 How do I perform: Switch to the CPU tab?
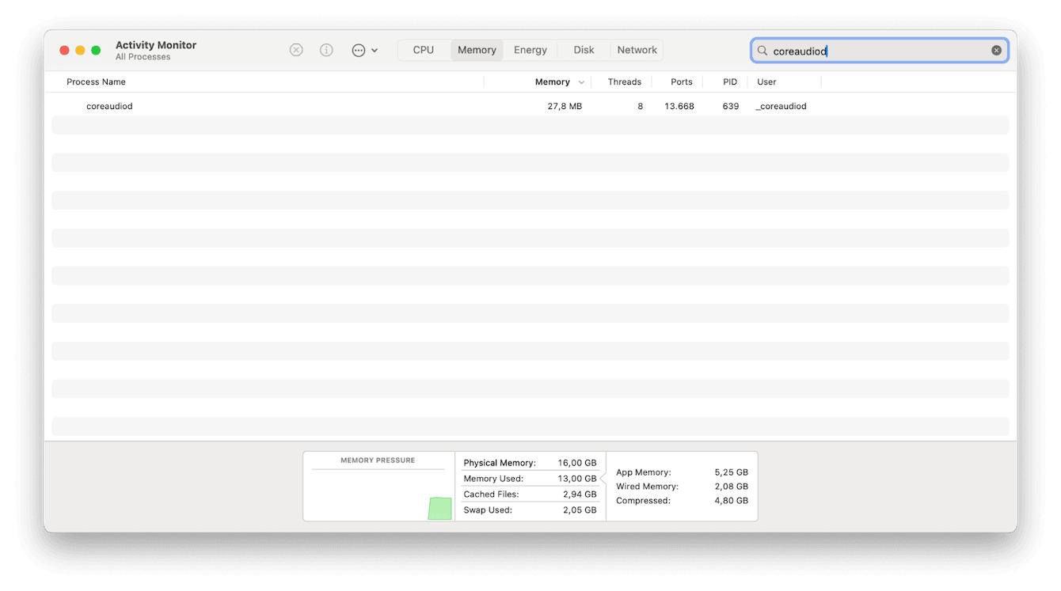click(x=424, y=50)
